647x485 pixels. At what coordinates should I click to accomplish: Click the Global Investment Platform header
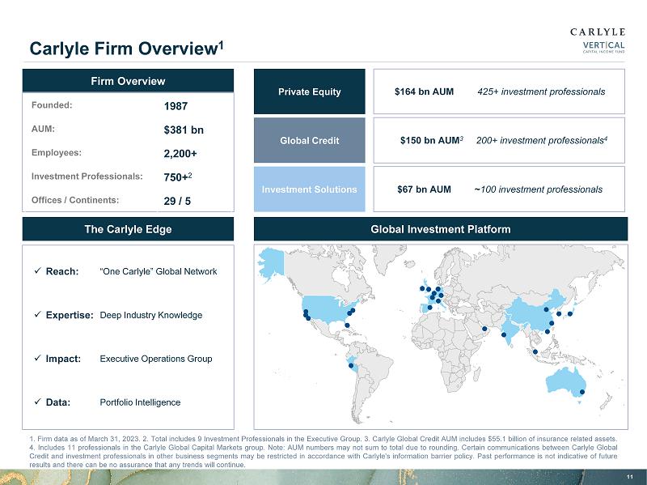441,229
